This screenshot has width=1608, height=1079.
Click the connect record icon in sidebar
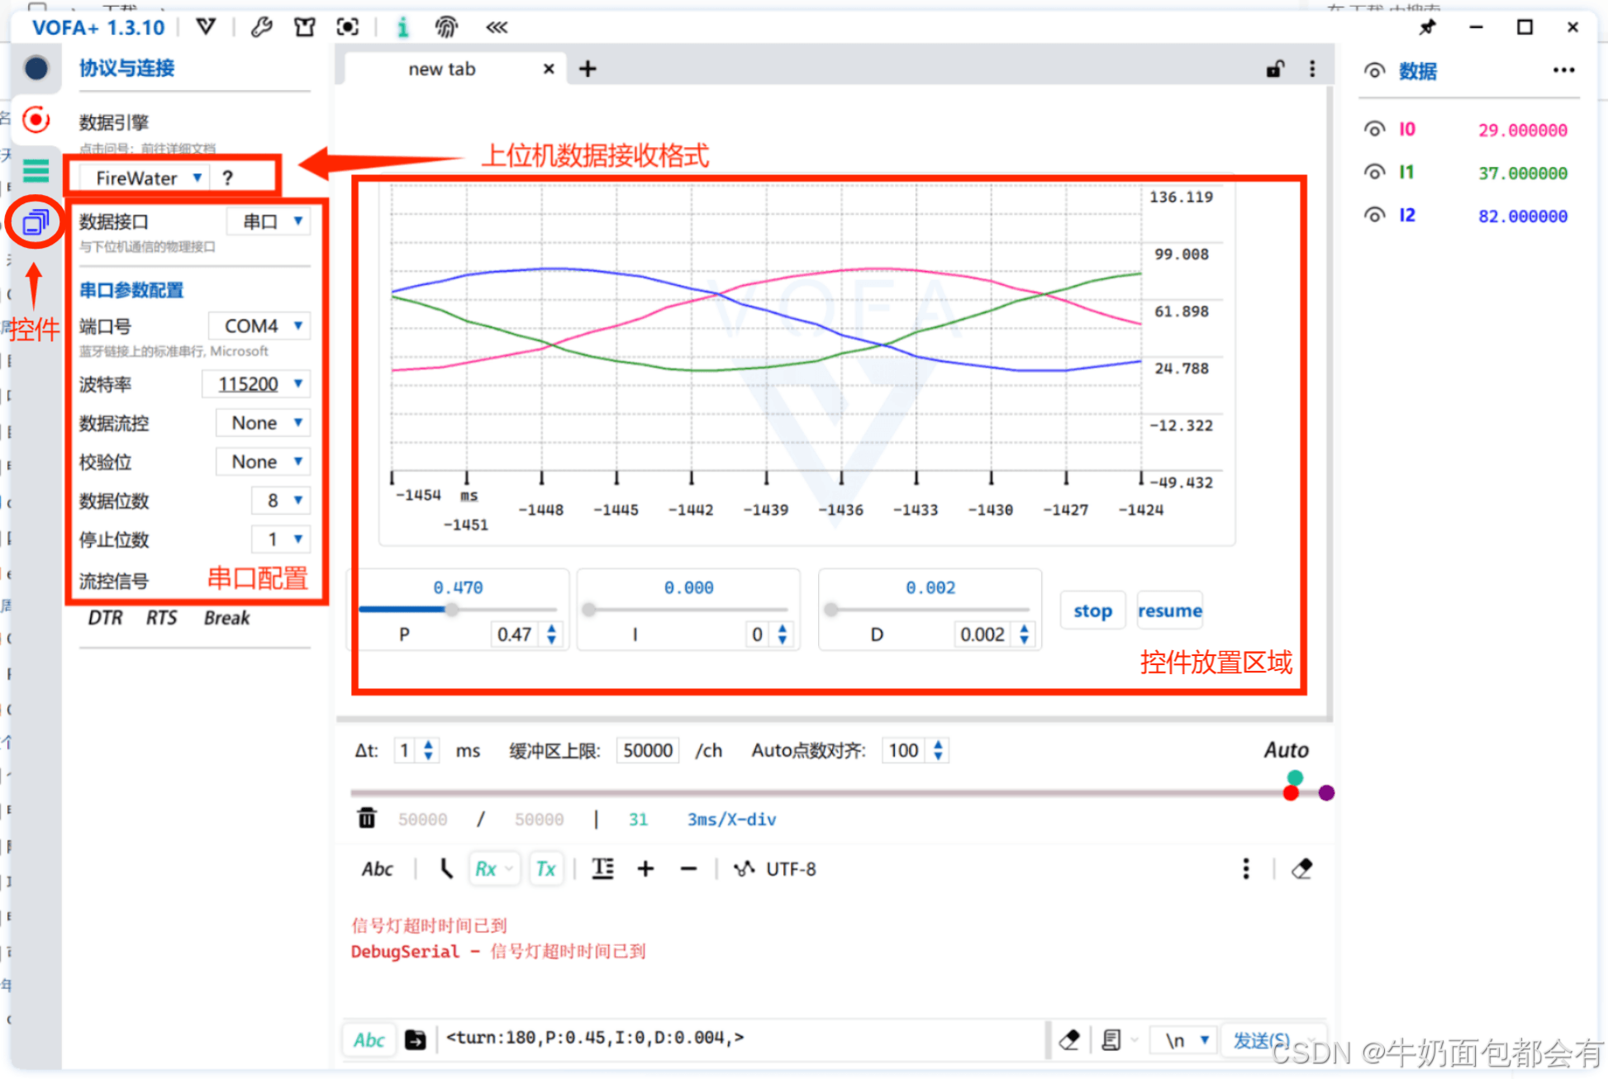(x=36, y=120)
